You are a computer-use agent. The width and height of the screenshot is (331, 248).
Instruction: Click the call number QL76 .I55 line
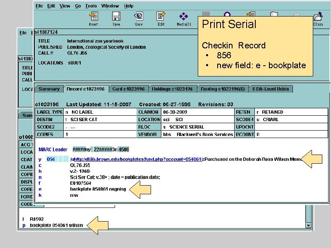(80, 165)
